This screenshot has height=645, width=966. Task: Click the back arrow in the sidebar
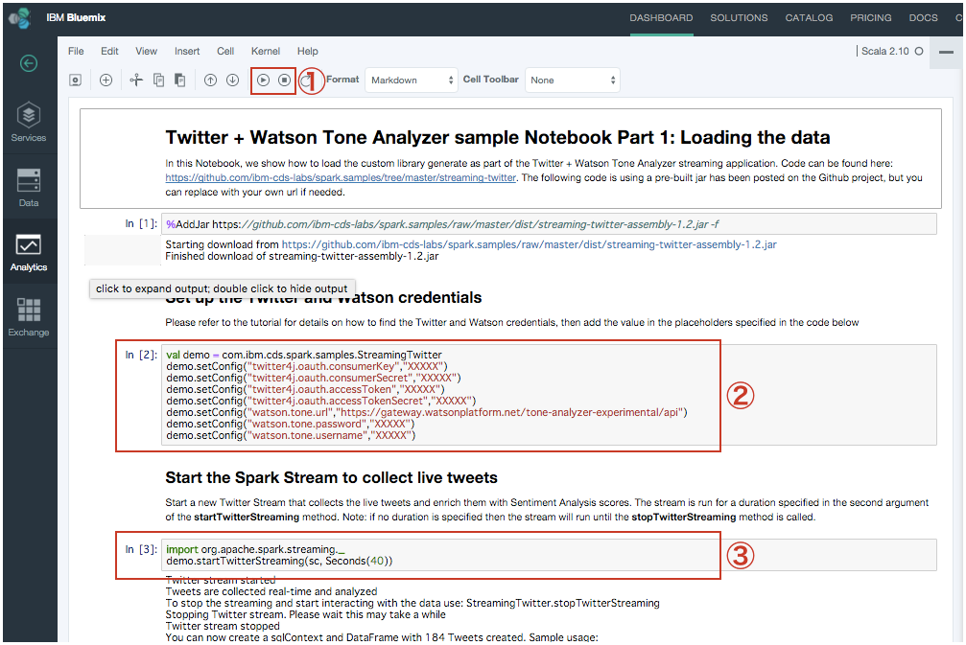pyautogui.click(x=29, y=63)
